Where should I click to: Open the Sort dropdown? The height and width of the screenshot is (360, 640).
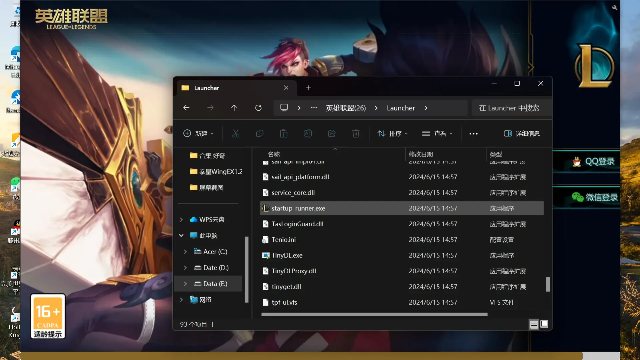[x=393, y=133]
